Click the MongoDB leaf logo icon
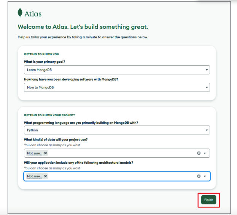237x215 pixels. [20, 13]
